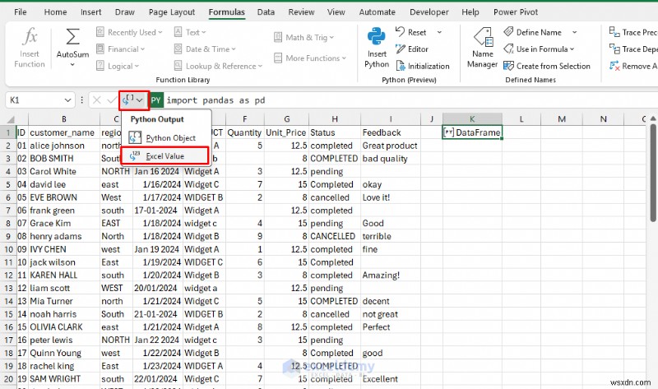Image resolution: width=658 pixels, height=389 pixels.
Task: Open the Financial functions dropdown
Action: (x=121, y=49)
